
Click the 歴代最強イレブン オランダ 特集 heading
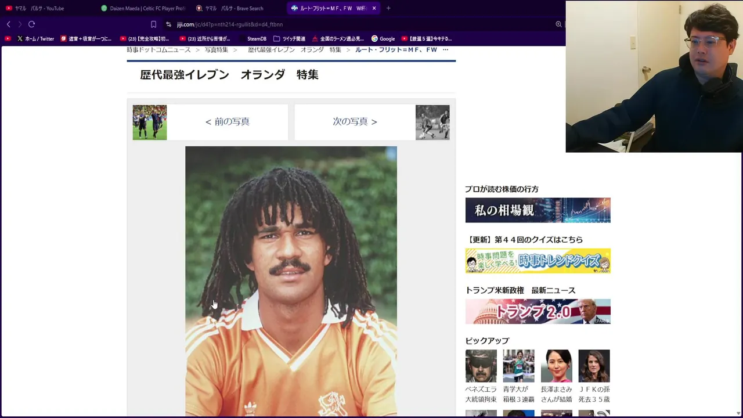(229, 75)
